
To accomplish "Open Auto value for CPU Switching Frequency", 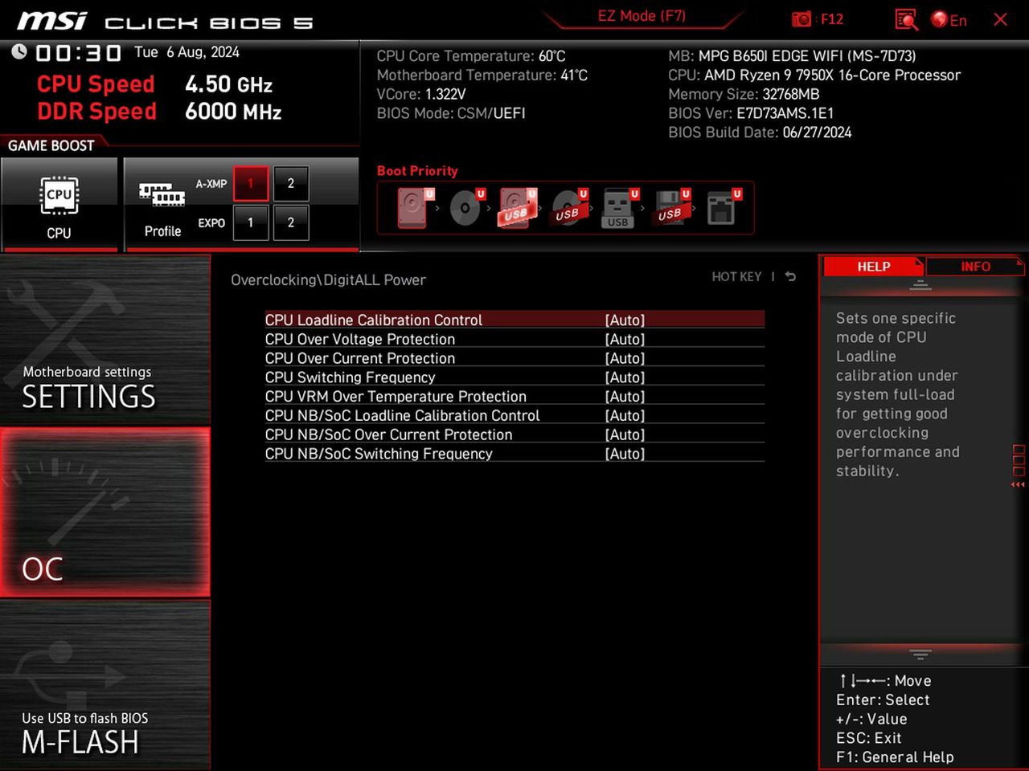I will coord(625,377).
